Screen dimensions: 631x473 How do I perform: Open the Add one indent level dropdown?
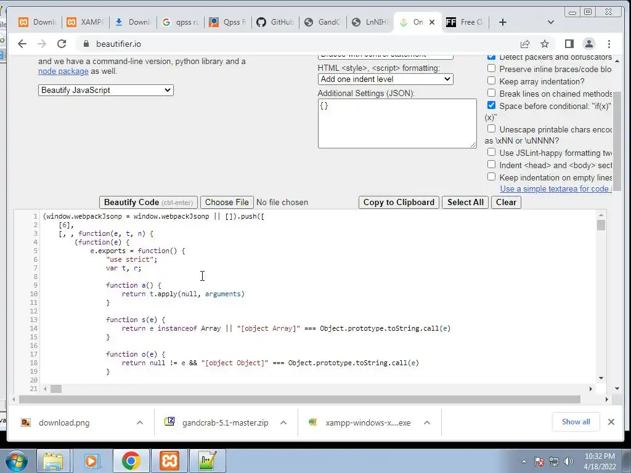pyautogui.click(x=386, y=79)
